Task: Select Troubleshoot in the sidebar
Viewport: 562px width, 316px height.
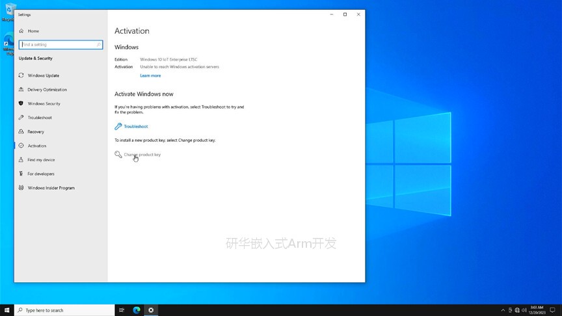Action: tap(40, 118)
